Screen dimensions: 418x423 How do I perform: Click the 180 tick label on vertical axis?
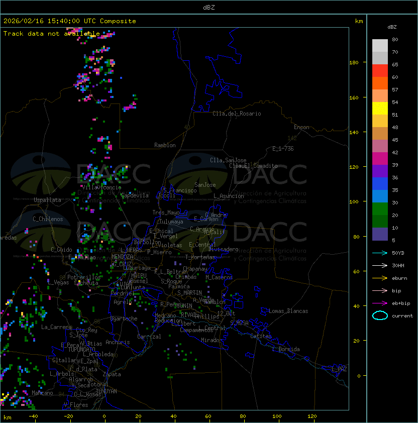tap(354, 63)
